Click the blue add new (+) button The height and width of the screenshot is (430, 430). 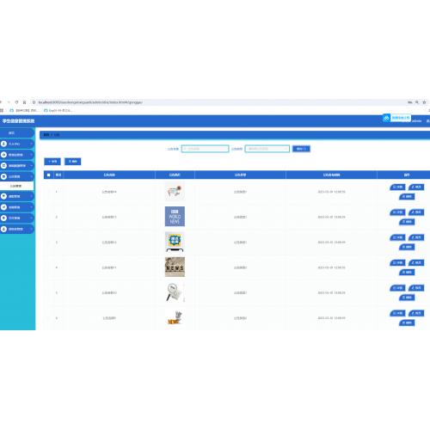click(x=52, y=162)
